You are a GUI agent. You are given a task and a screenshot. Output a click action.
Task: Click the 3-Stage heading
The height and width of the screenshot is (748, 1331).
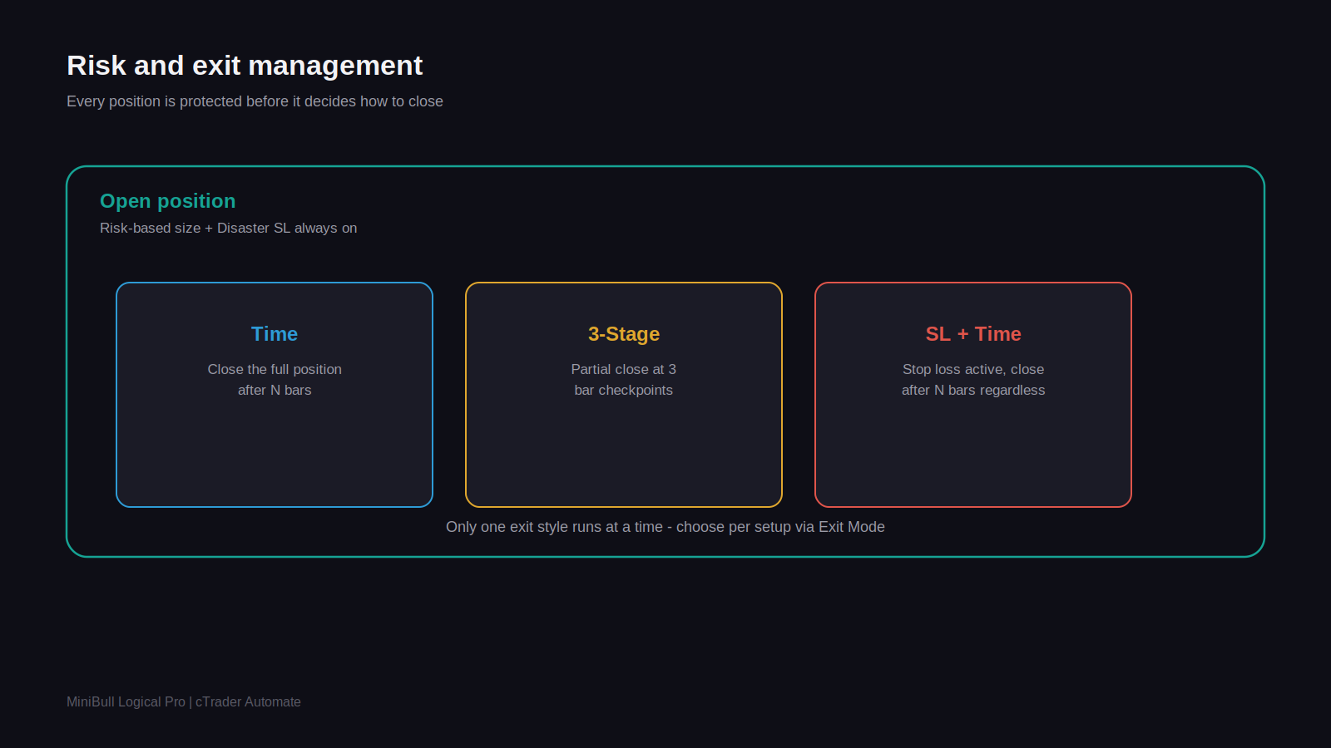[624, 334]
